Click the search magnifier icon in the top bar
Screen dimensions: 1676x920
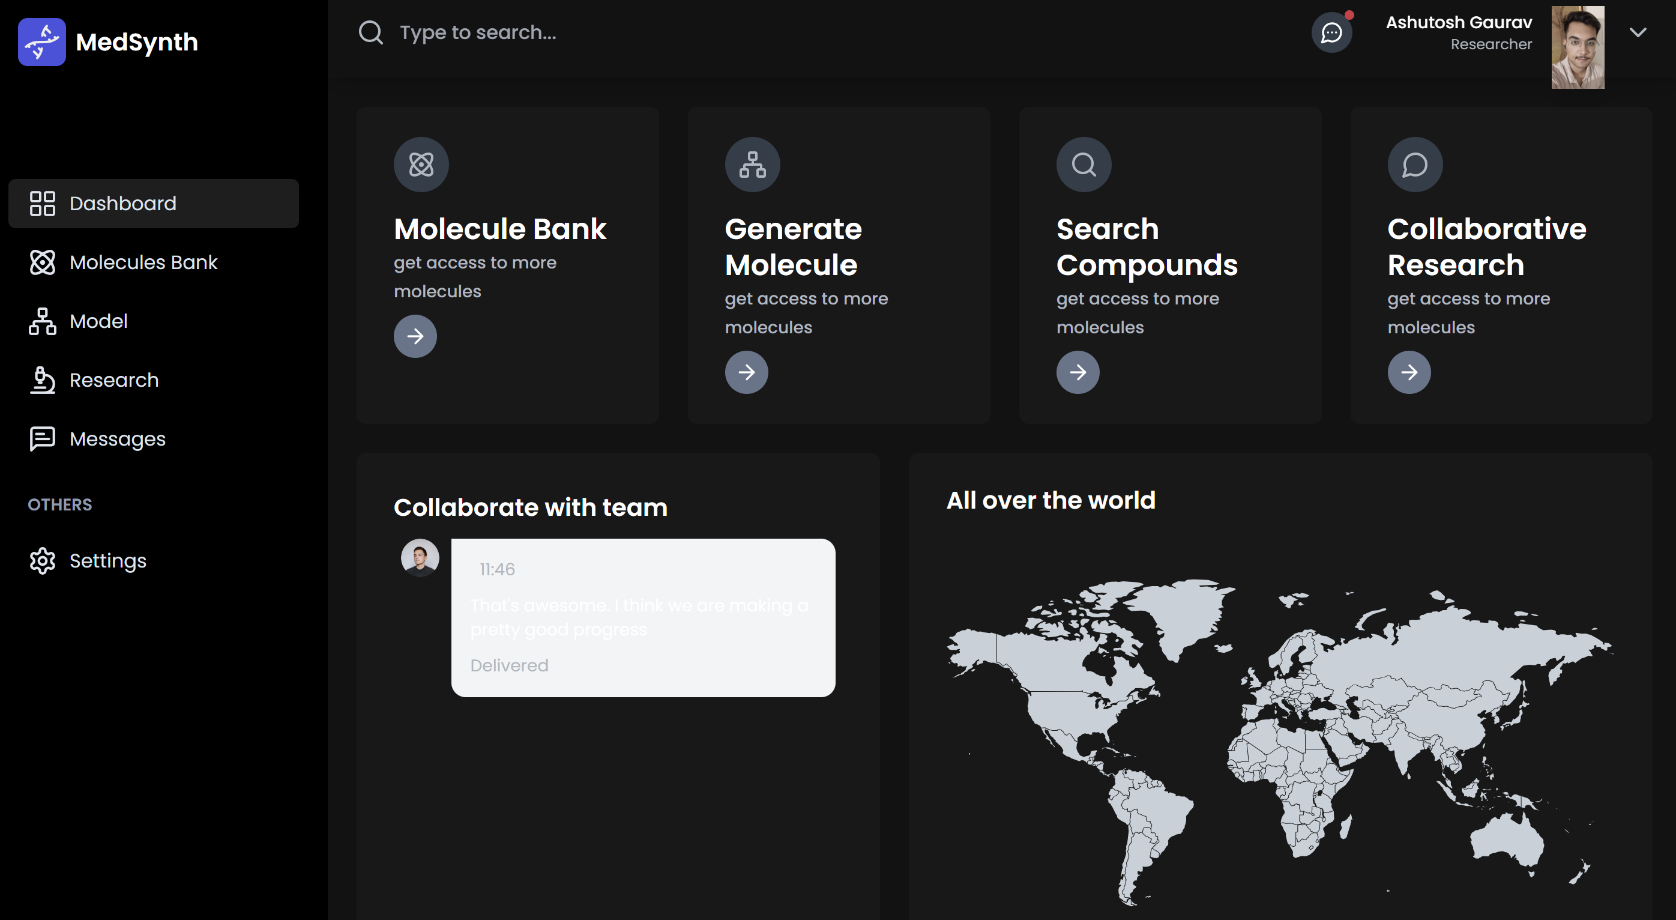[371, 32]
